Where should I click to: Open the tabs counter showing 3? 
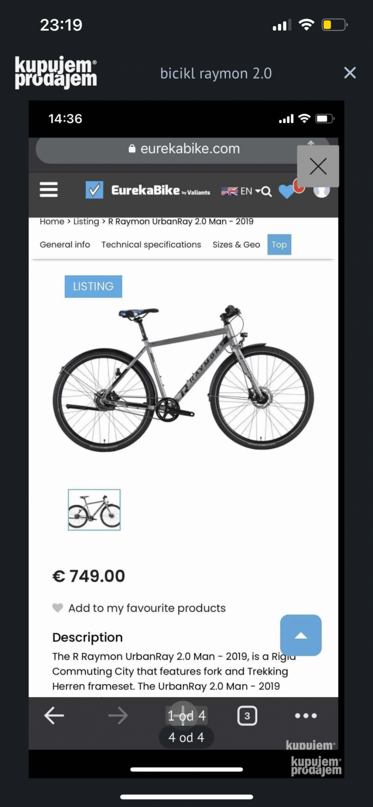[247, 716]
